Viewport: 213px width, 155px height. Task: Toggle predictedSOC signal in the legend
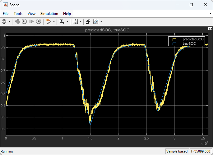click(193, 39)
